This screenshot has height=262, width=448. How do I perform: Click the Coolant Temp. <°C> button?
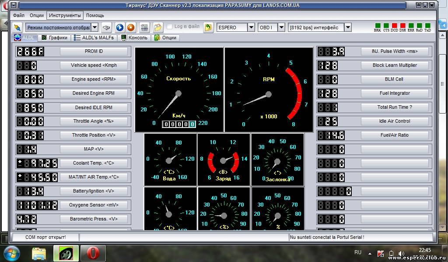pos(94,163)
